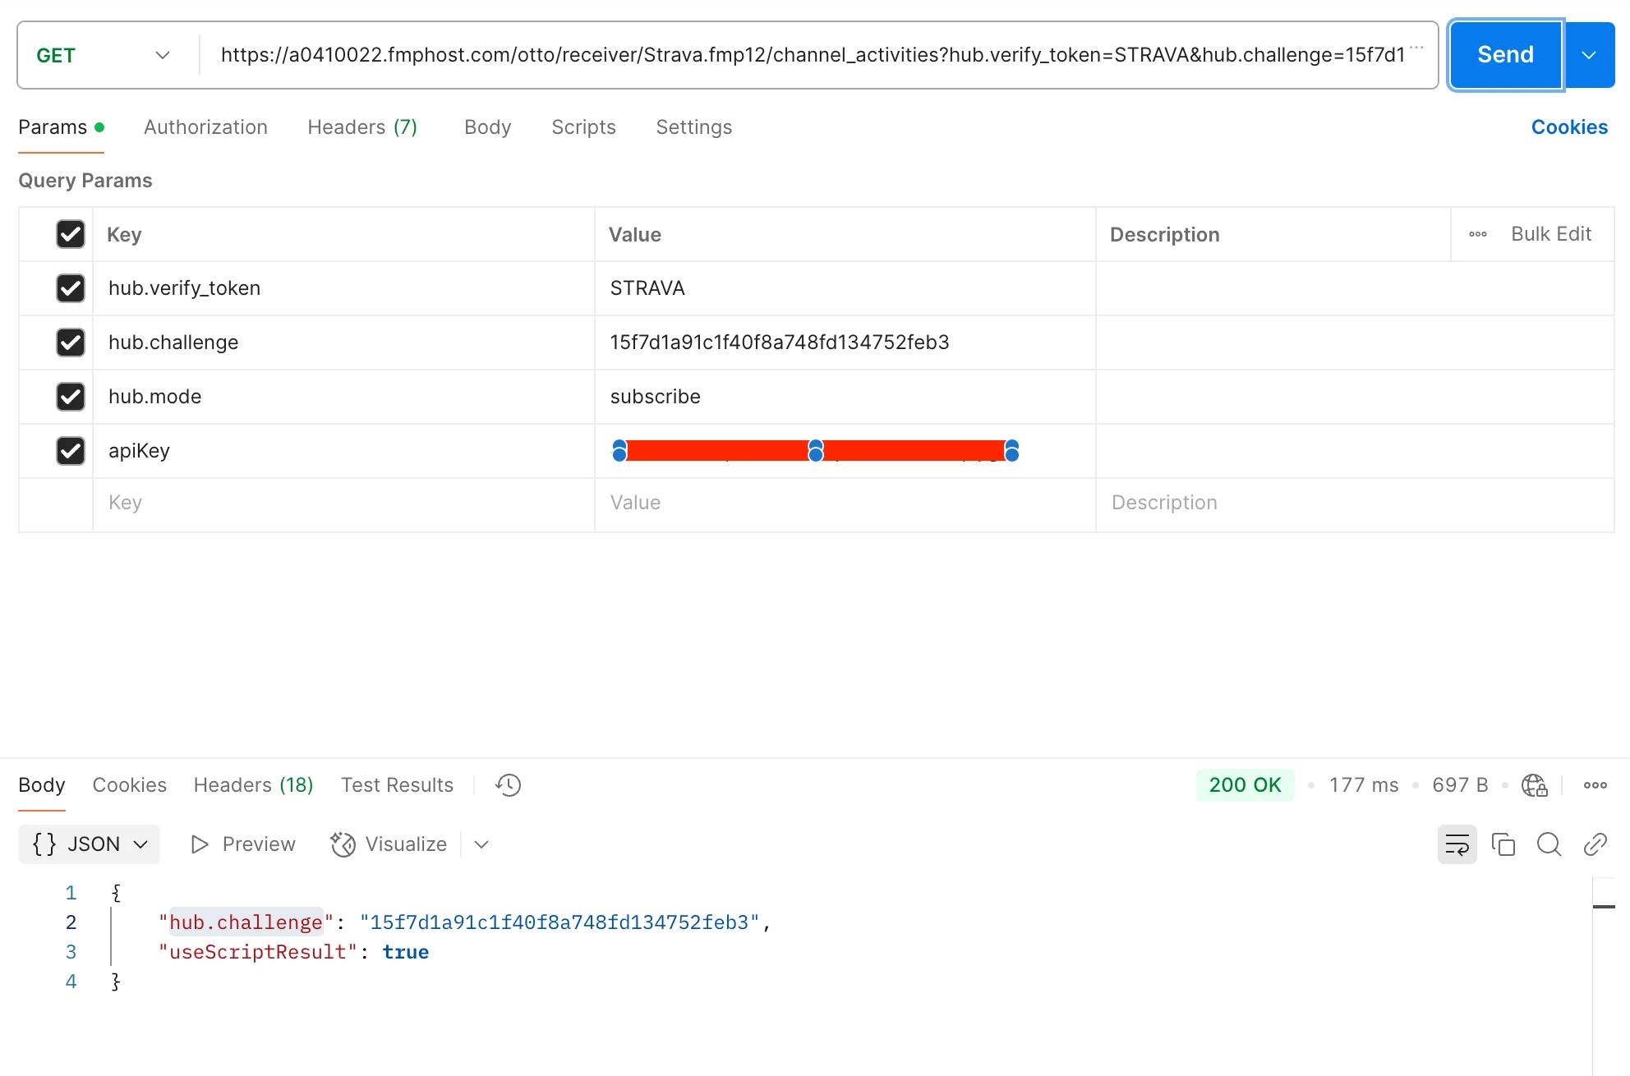Click the network globe lock icon
Screen dimensions: 1630x1076
coord(1534,785)
